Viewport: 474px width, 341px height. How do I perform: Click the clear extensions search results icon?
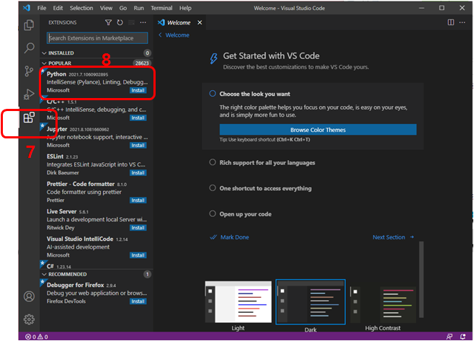coord(132,22)
